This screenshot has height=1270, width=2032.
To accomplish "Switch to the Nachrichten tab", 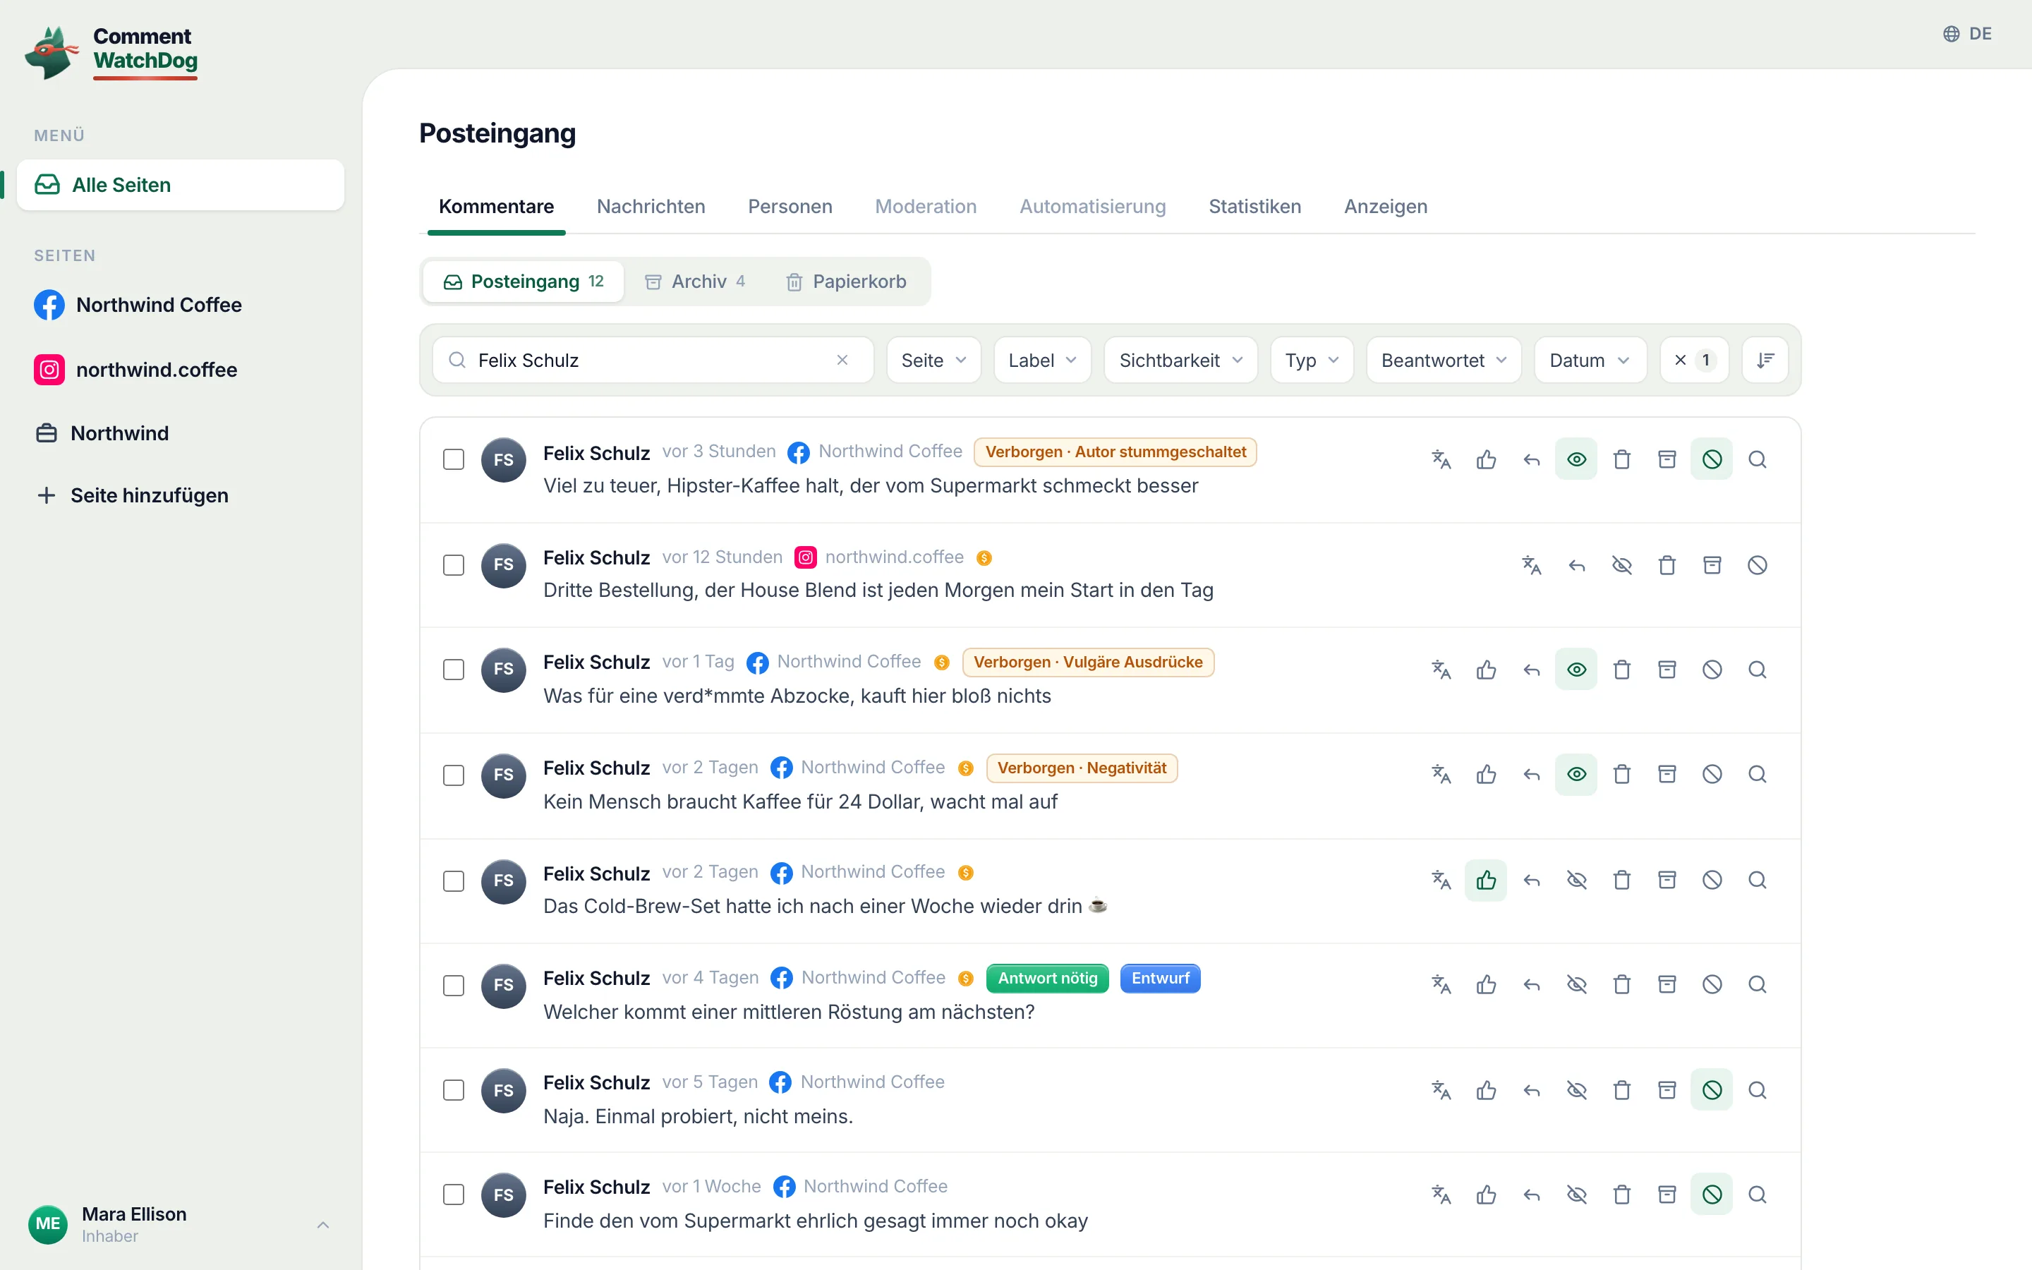I will (651, 206).
